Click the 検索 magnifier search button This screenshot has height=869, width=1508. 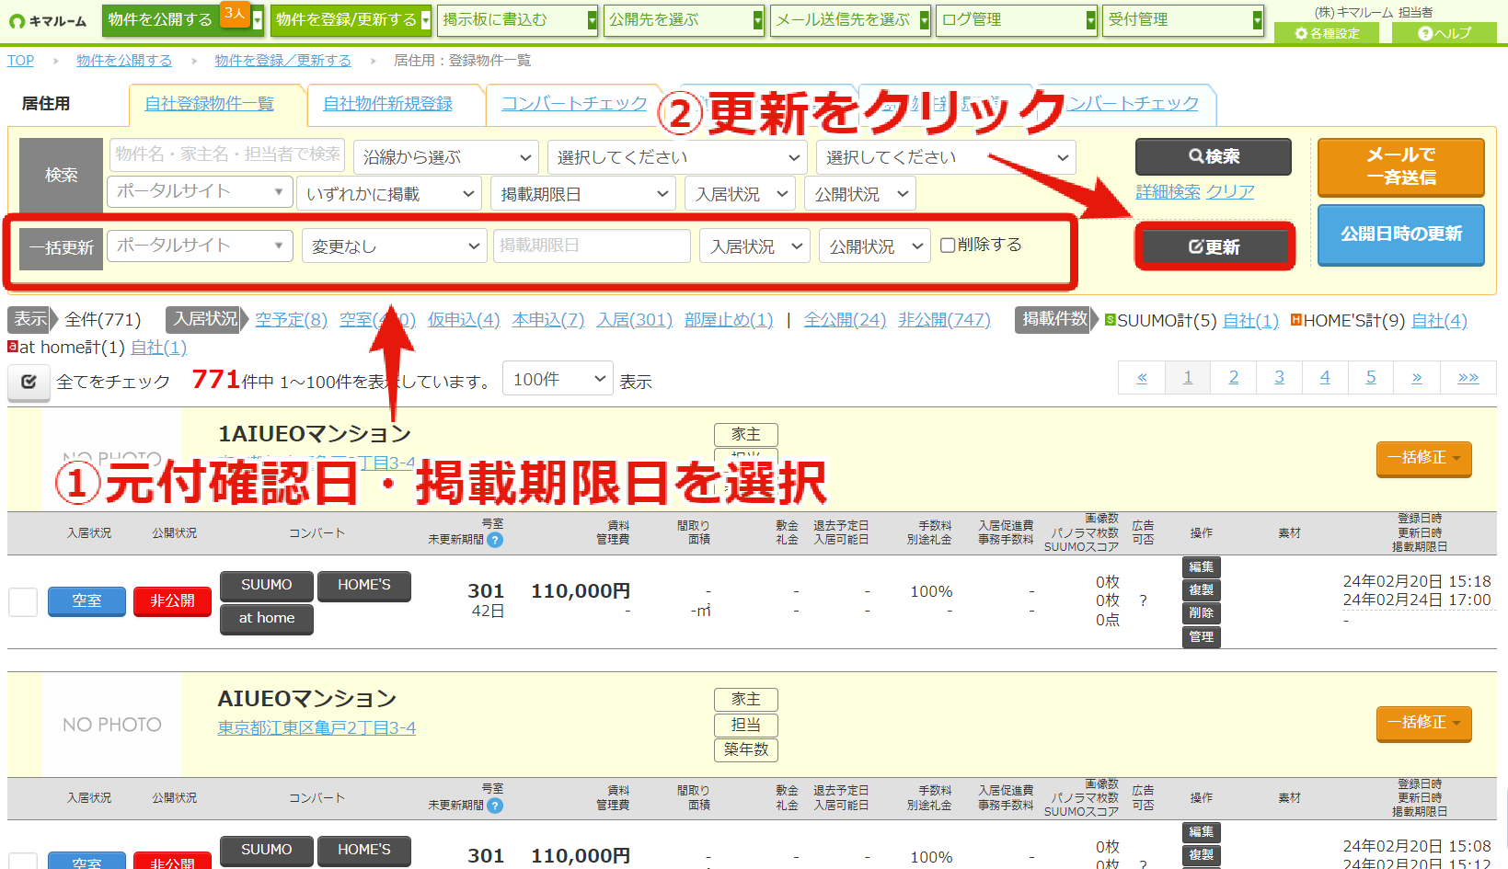click(1213, 156)
